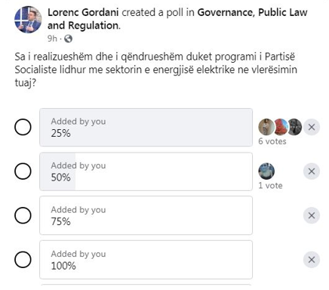Click the voter avatar beside 50% option
This screenshot has height=290, width=329.
pos(266,171)
